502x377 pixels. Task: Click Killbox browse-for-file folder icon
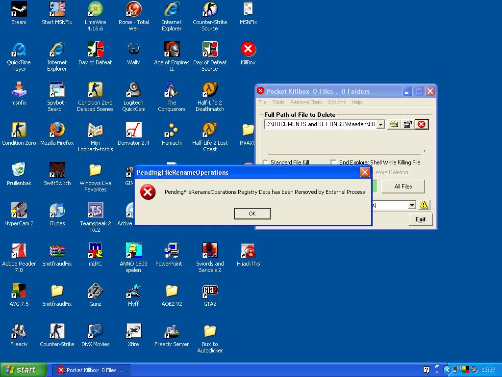(394, 124)
